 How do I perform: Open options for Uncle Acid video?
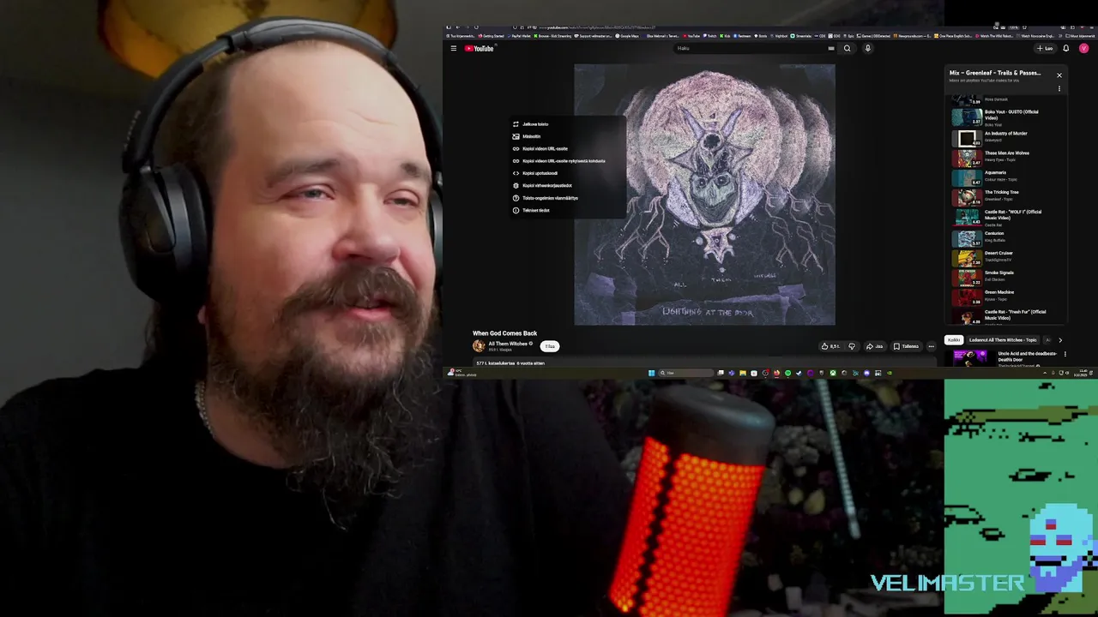(1065, 354)
